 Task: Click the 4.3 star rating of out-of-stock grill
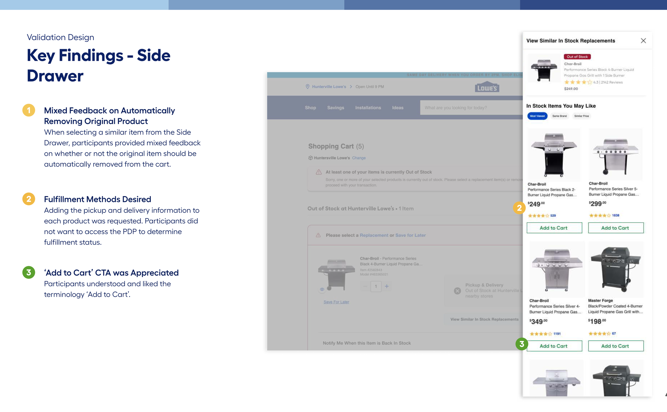[578, 82]
